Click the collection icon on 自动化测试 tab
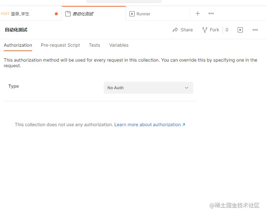Viewport: 266px width, 215px height. (x=68, y=14)
